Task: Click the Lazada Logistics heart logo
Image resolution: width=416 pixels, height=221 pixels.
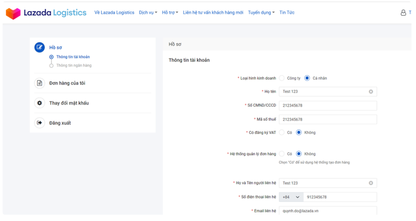Action: click(x=13, y=13)
